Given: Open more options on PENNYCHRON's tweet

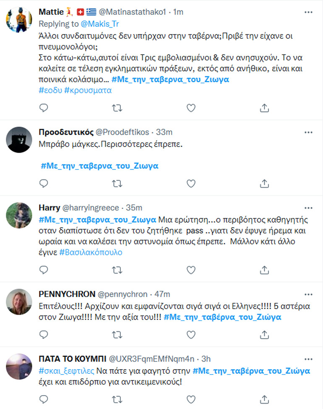Looking at the screenshot, I should [x=308, y=294].
